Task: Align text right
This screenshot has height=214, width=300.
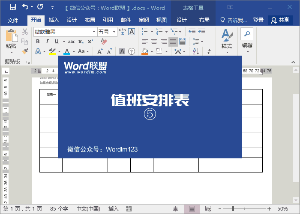Action: coord(164,42)
